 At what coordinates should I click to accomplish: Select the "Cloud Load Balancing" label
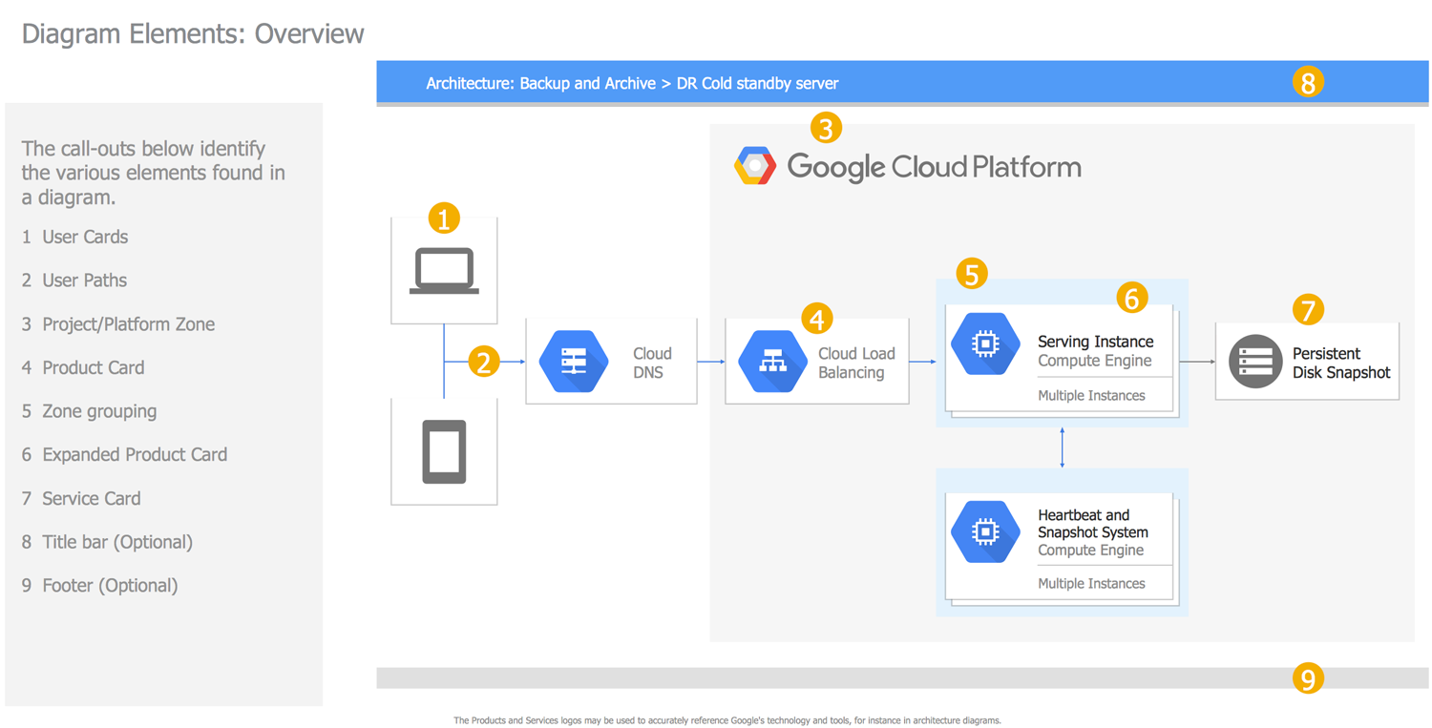tap(856, 363)
